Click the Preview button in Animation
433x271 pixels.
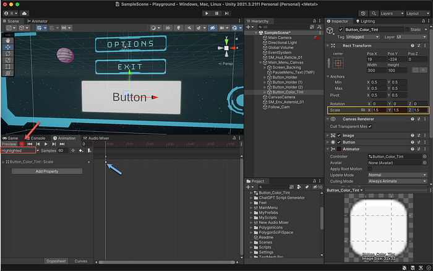9,144
